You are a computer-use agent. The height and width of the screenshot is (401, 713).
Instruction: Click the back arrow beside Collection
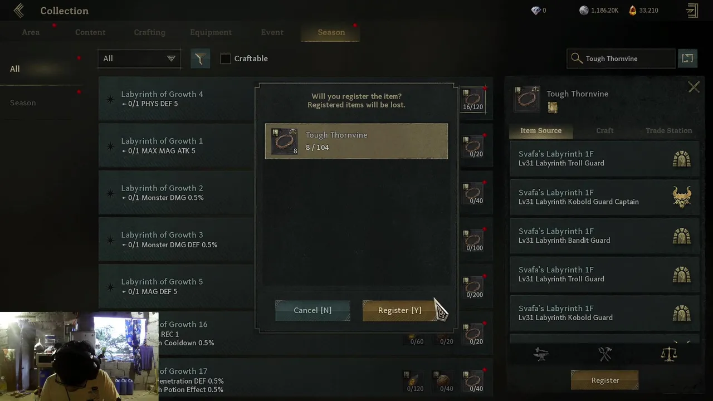pos(19,11)
